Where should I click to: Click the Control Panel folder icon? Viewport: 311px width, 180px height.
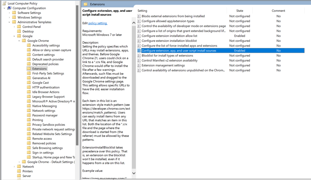(x=19, y=27)
